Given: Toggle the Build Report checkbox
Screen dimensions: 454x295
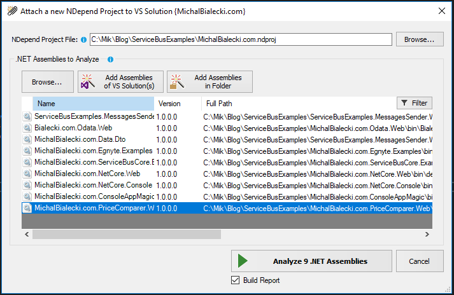Looking at the screenshot, I should click(x=236, y=280).
